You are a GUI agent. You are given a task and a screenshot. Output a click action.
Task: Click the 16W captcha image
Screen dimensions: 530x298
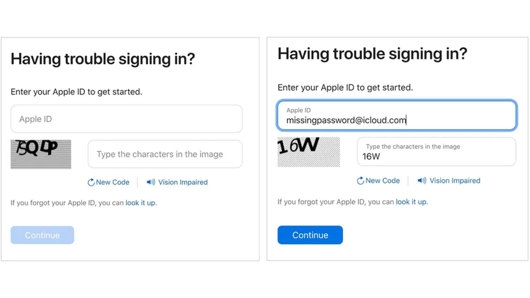coord(308,152)
